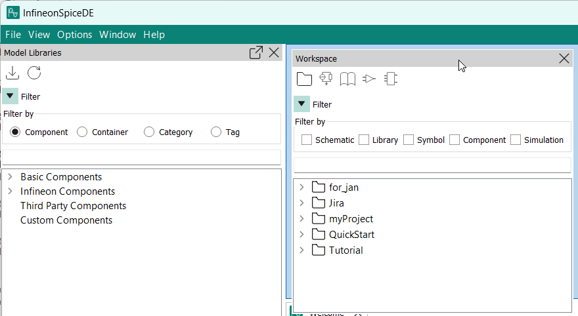Viewport: 578px width, 316px height.
Task: Expand the QuickStart folder
Action: [x=301, y=235]
